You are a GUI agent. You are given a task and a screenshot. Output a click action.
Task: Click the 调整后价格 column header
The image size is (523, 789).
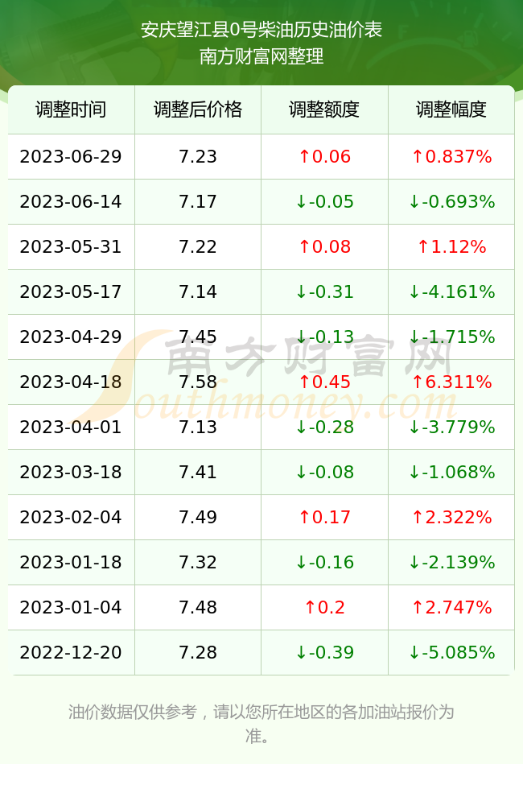198,109
